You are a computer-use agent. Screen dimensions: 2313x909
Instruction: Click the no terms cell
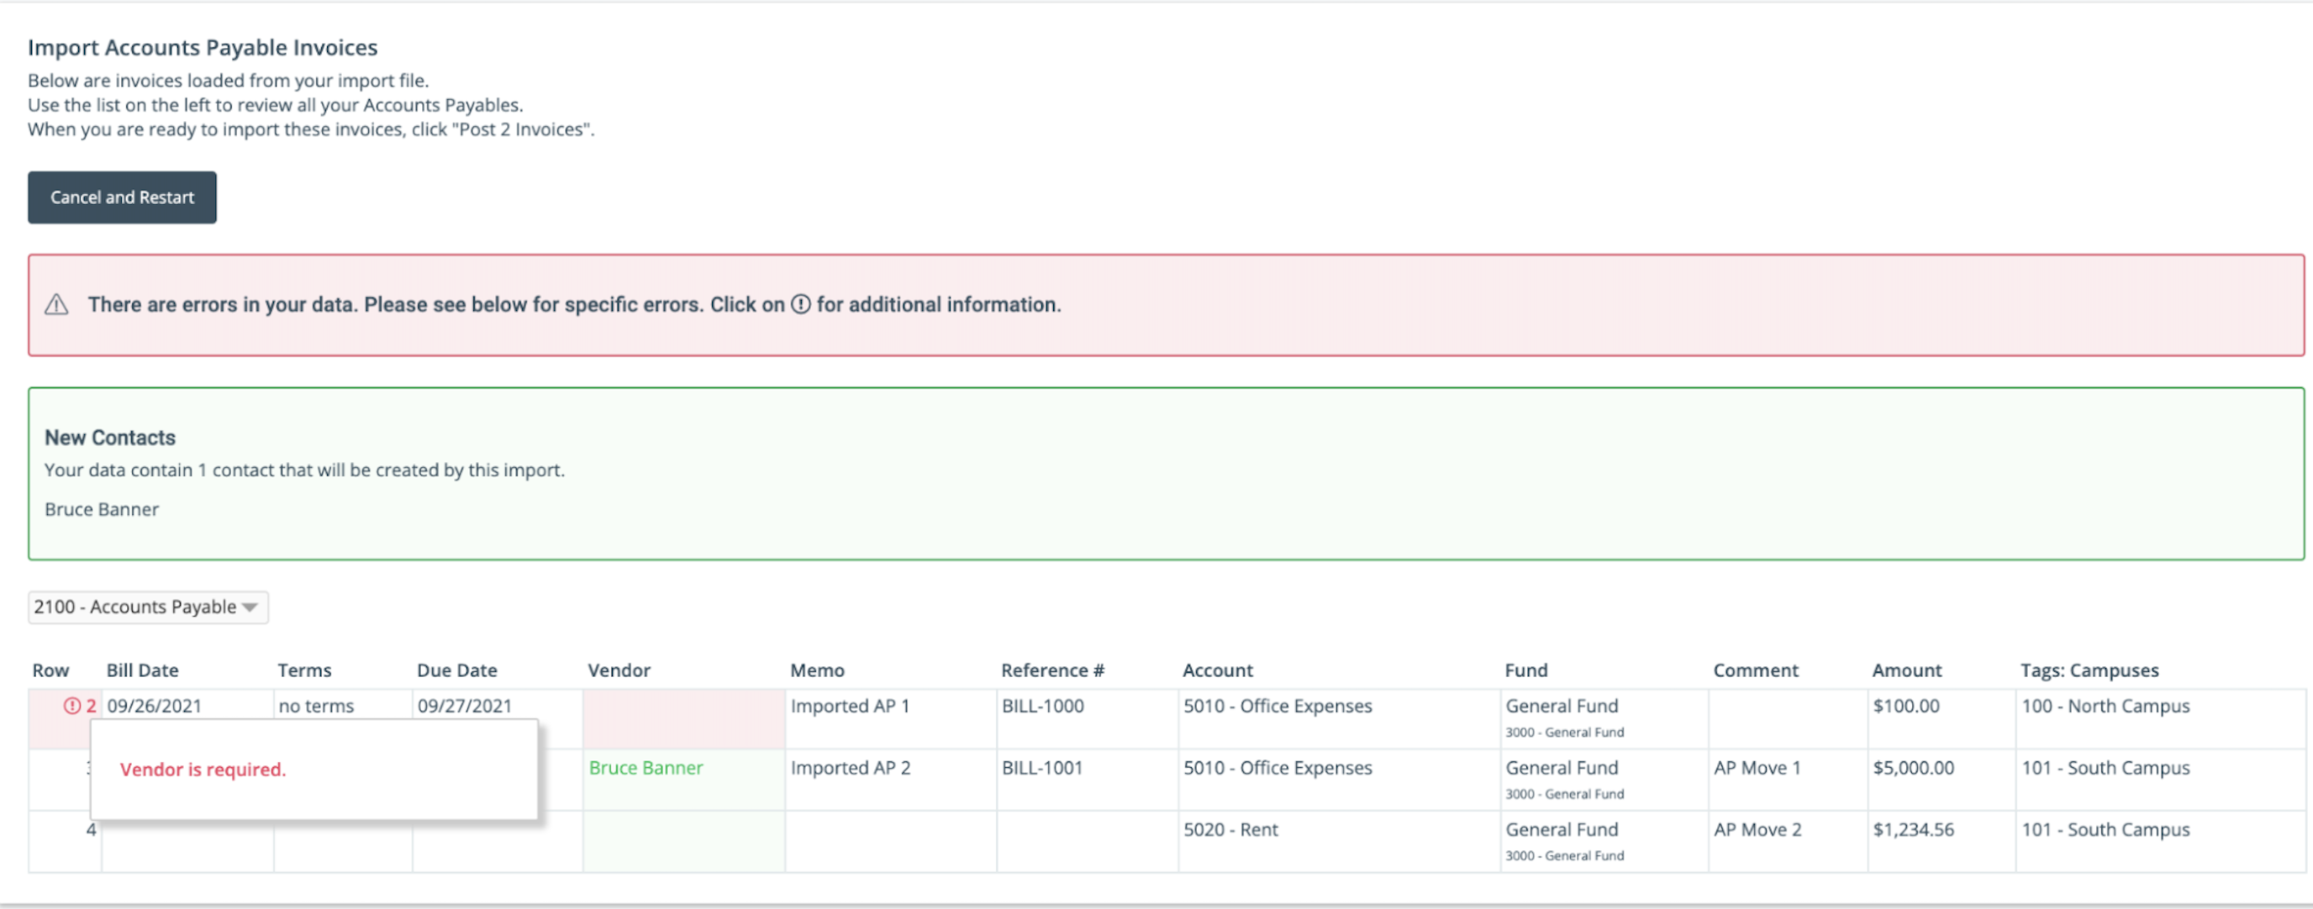[x=316, y=707]
